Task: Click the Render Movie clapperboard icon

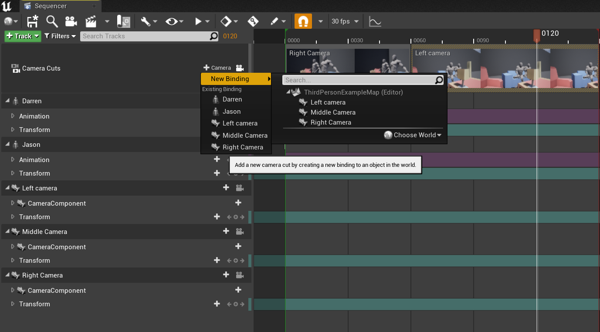Action: click(x=91, y=21)
